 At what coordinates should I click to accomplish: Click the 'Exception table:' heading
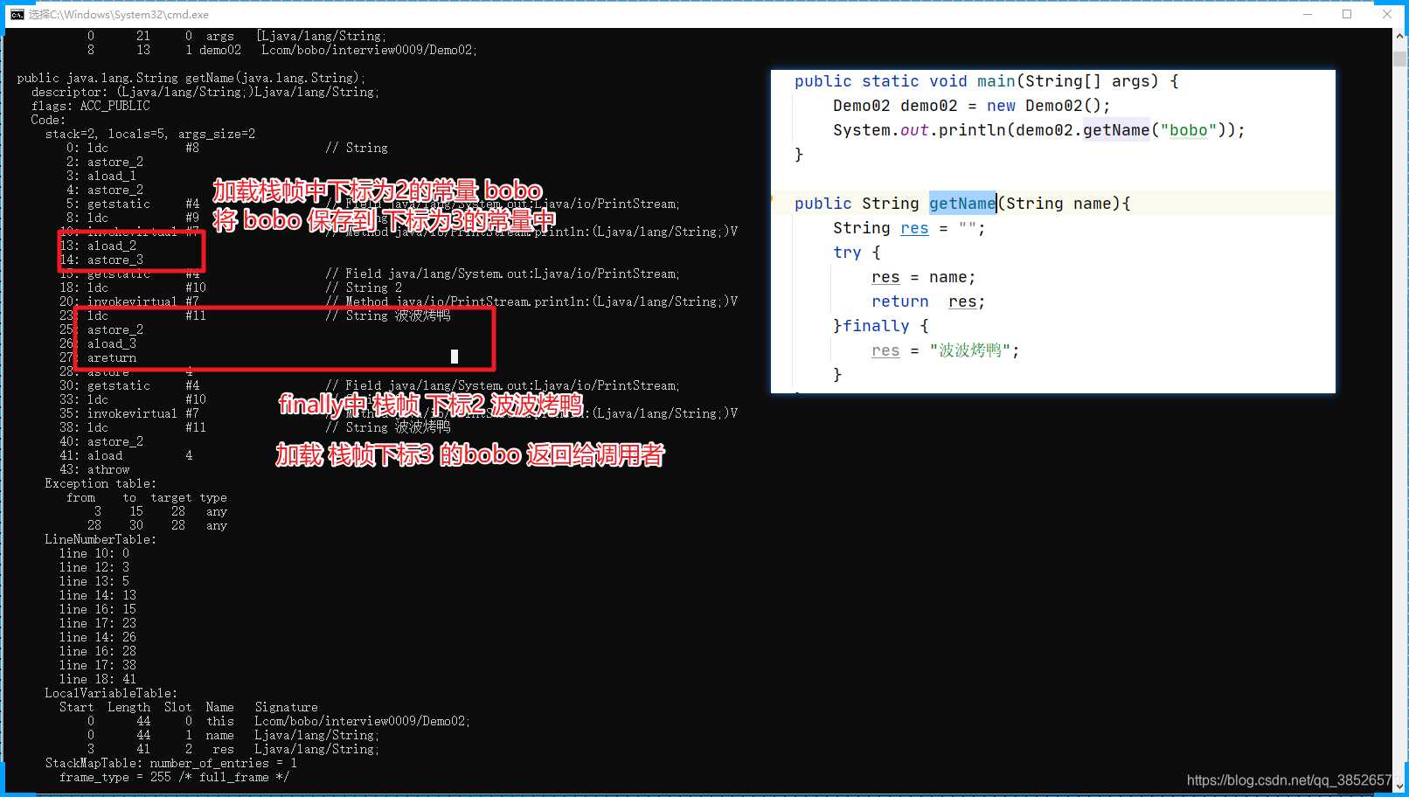click(101, 483)
